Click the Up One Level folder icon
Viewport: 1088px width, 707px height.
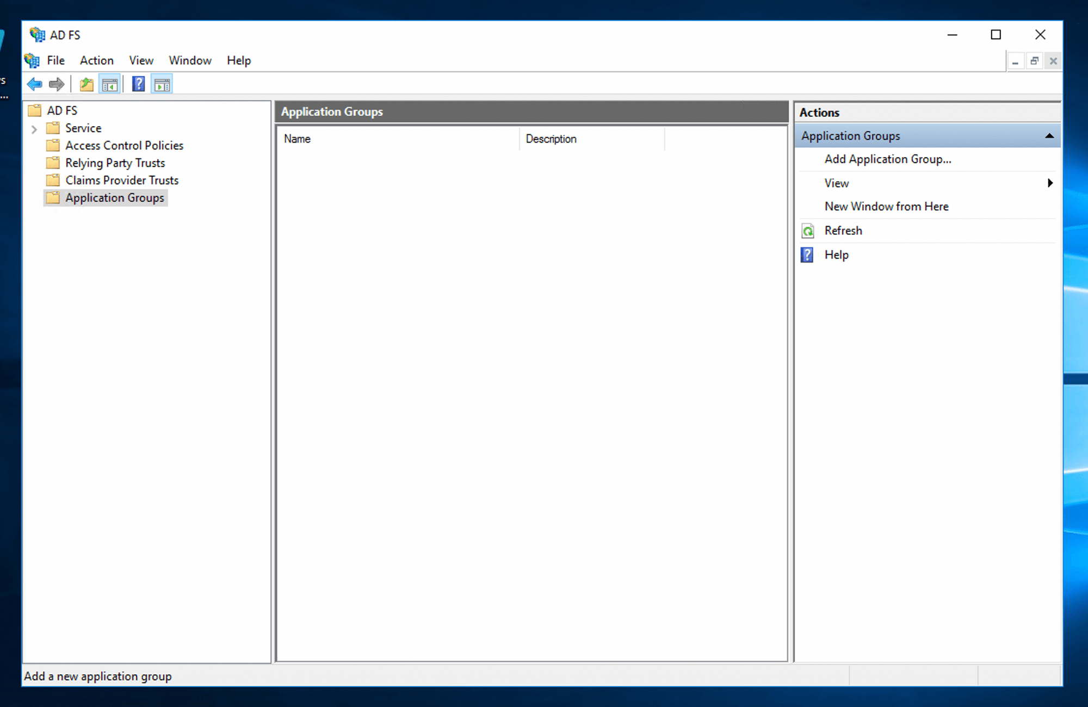click(x=86, y=84)
